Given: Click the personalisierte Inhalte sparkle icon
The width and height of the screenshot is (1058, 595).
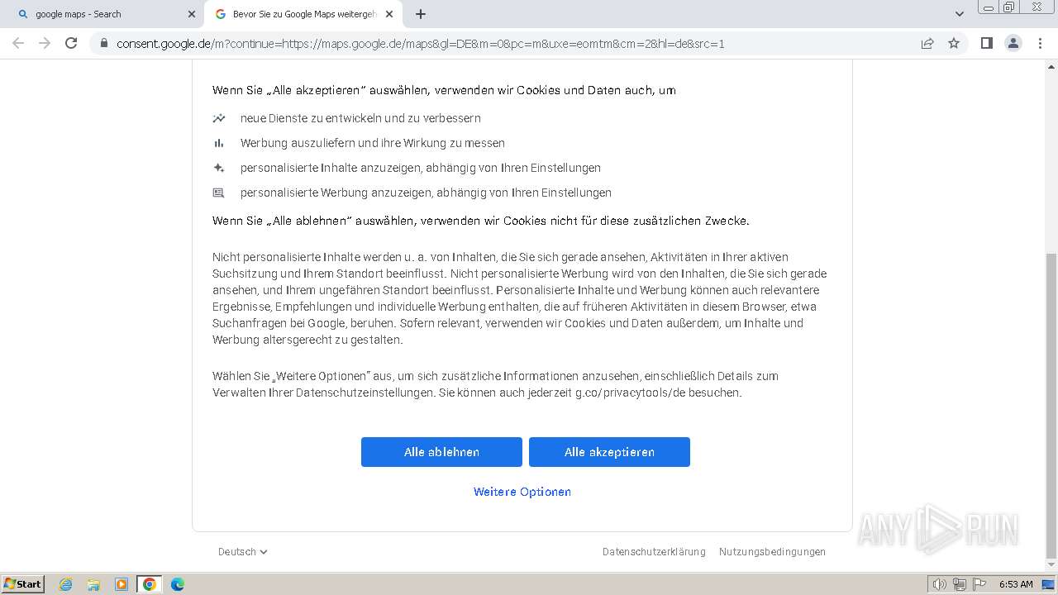Looking at the screenshot, I should [x=219, y=168].
